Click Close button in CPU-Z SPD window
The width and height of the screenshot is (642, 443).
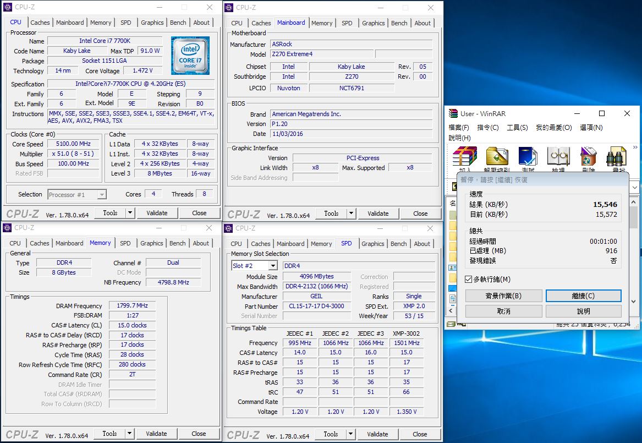point(420,434)
